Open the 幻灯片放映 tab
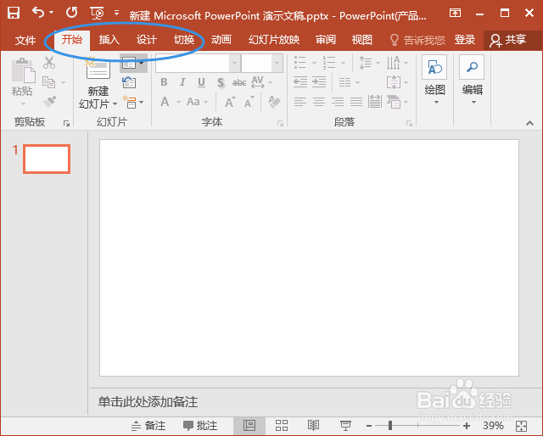This screenshot has height=436, width=543. [274, 40]
